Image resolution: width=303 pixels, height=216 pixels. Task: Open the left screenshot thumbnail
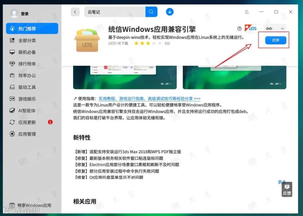pos(125,77)
